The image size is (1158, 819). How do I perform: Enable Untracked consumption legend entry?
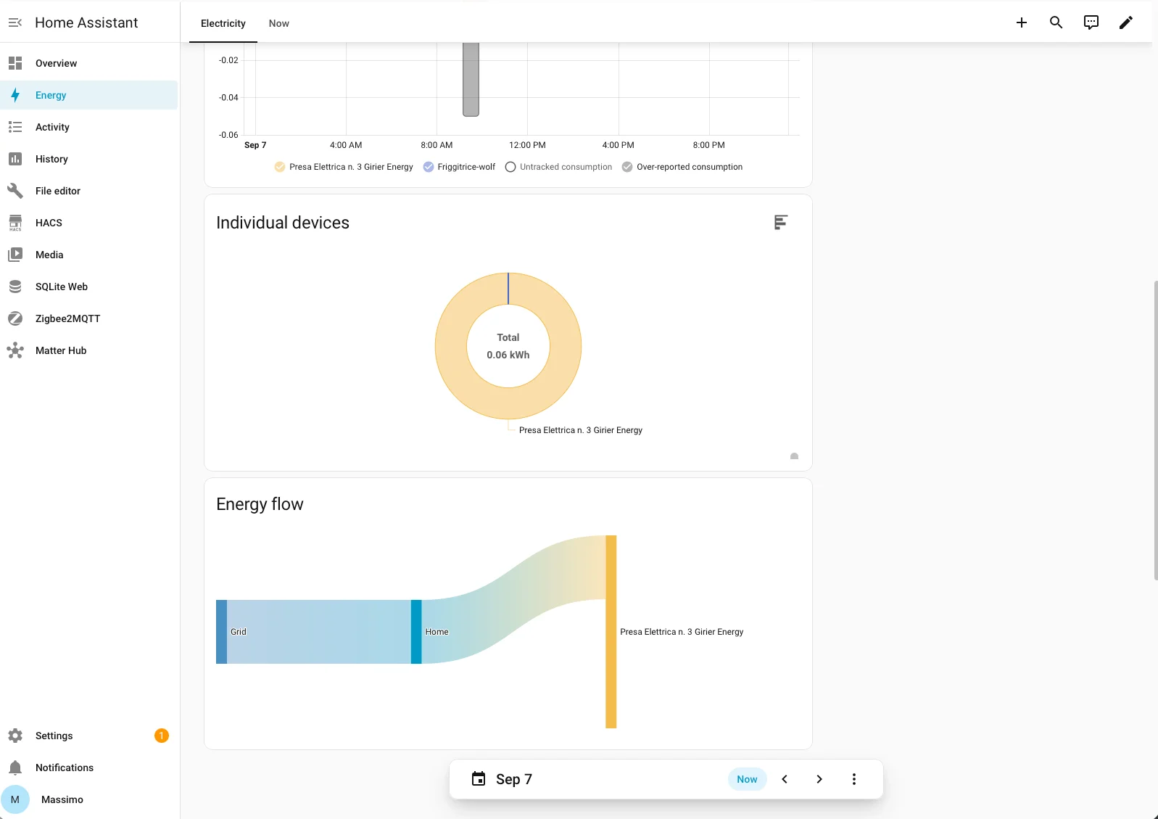click(x=558, y=167)
